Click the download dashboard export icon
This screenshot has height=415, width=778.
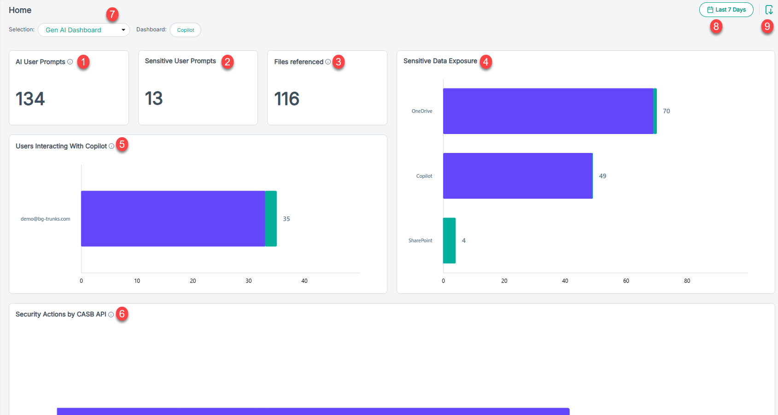click(768, 10)
